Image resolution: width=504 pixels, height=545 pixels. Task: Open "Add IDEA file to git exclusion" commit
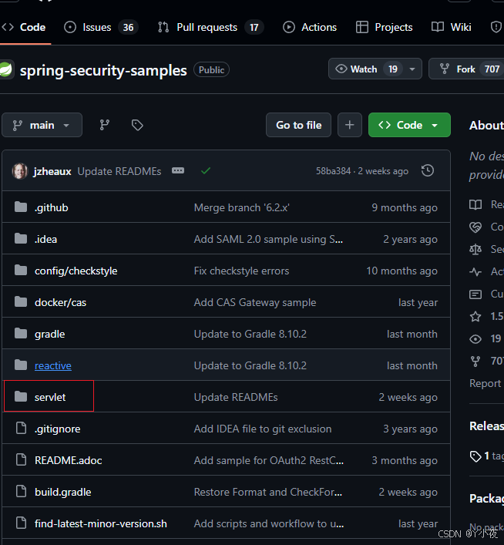(263, 429)
